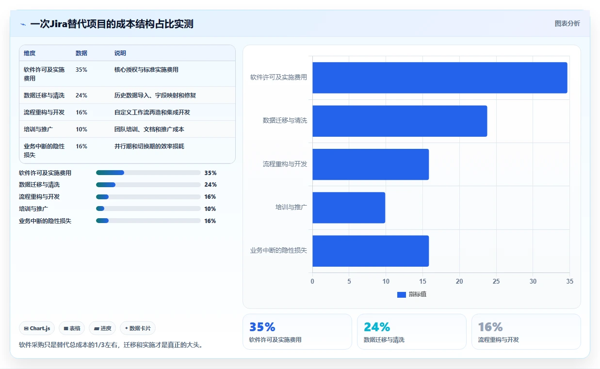
Task: Open the 35% 软件许可及实施费用 stat card
Action: (x=297, y=332)
